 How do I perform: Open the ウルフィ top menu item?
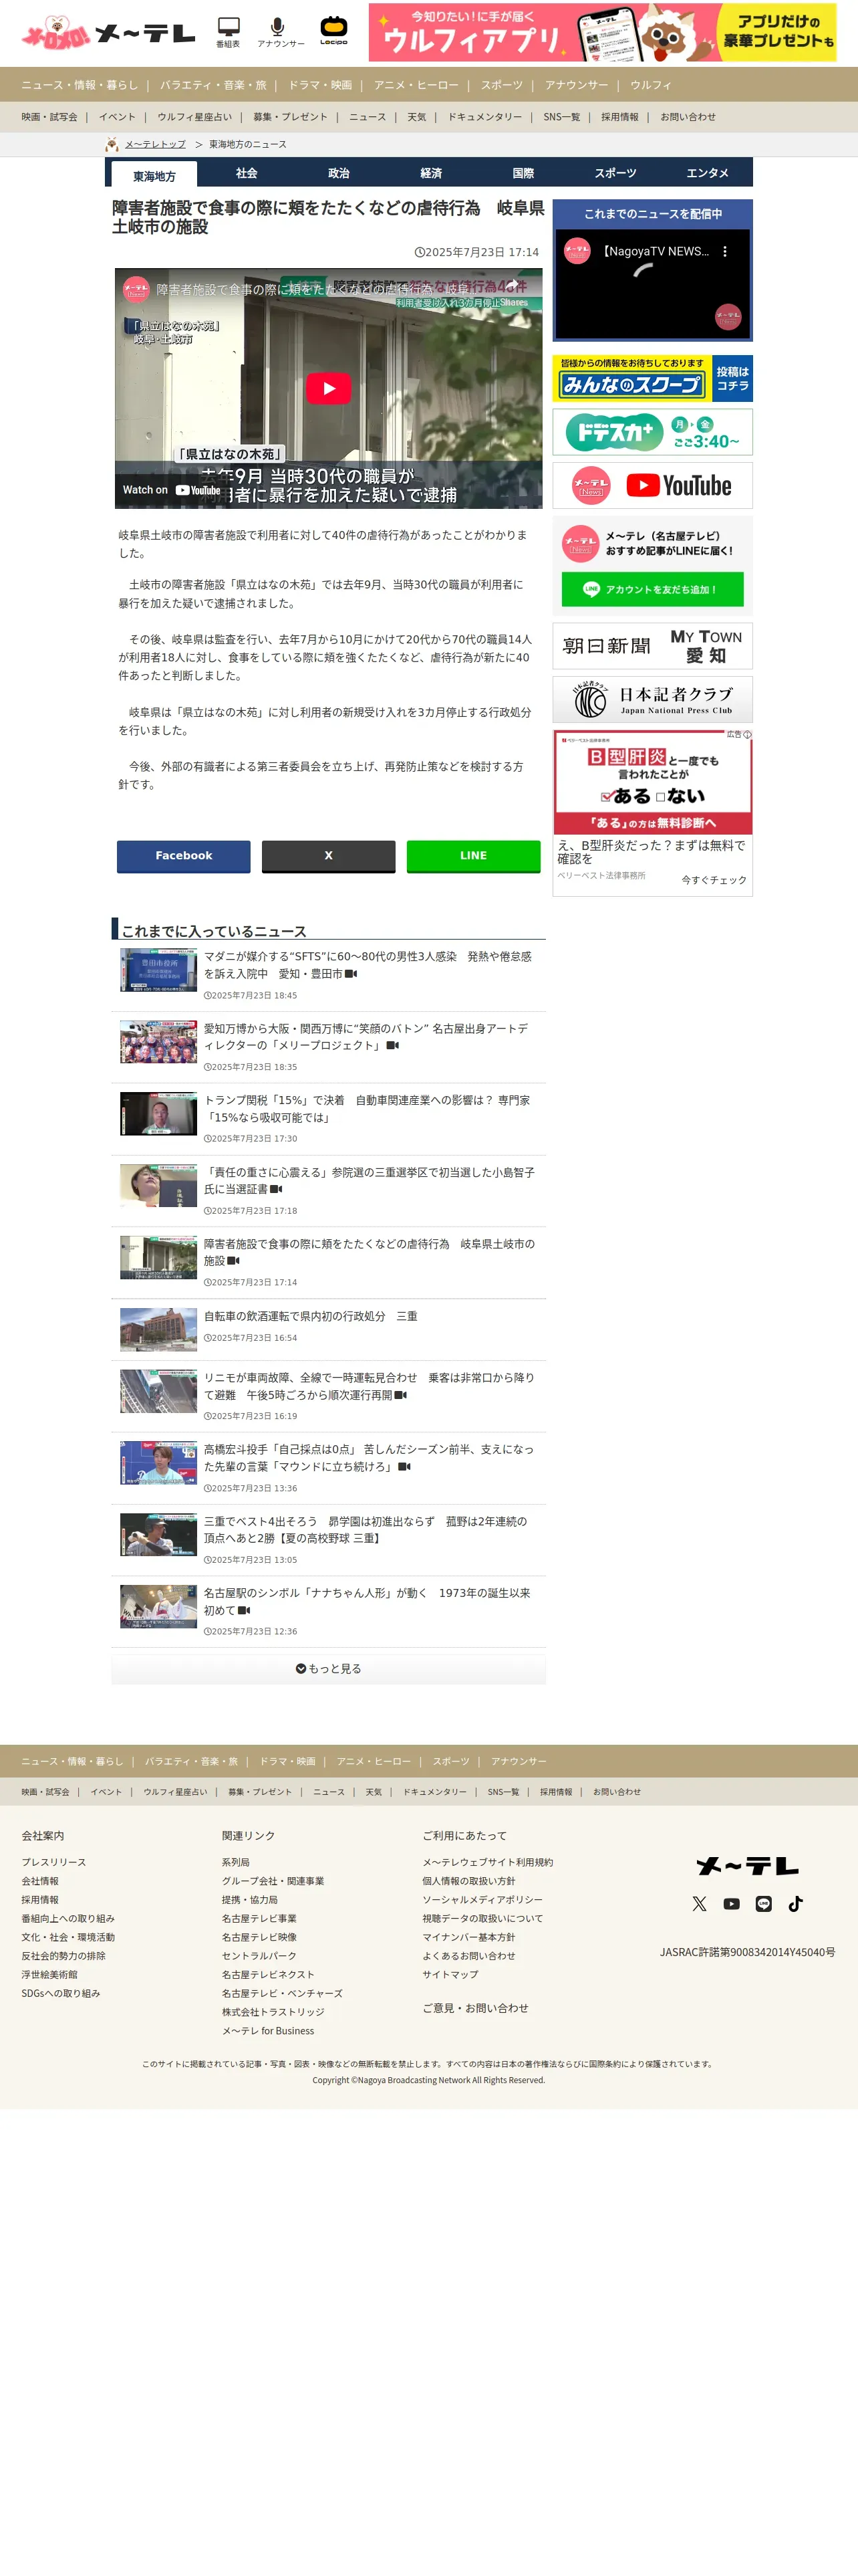pyautogui.click(x=650, y=85)
